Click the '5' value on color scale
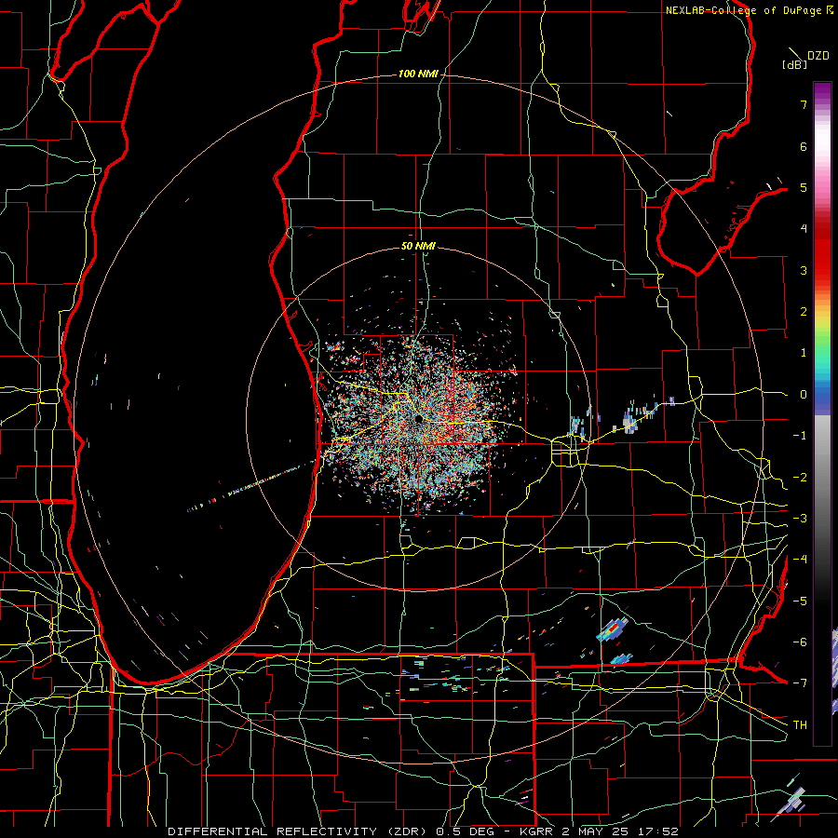The image size is (838, 838). [804, 187]
